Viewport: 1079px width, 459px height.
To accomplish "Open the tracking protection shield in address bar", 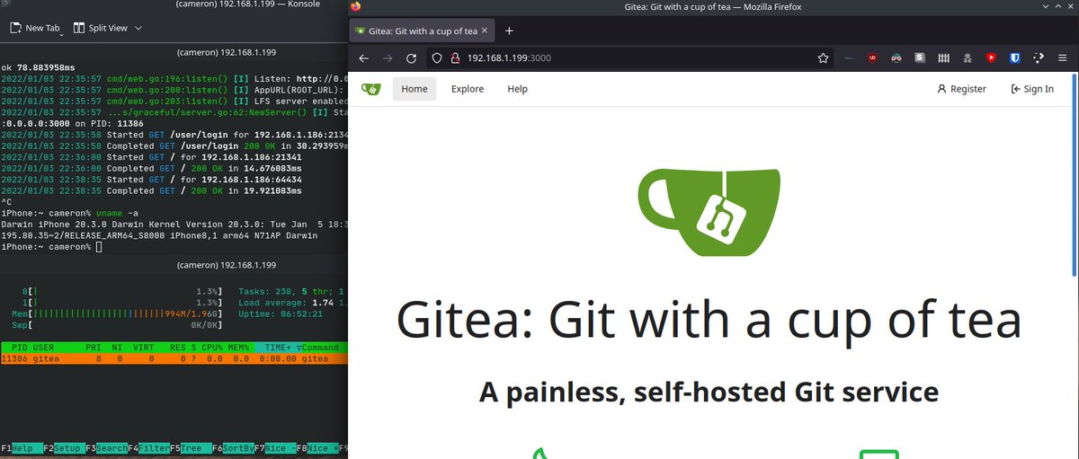I will [437, 57].
